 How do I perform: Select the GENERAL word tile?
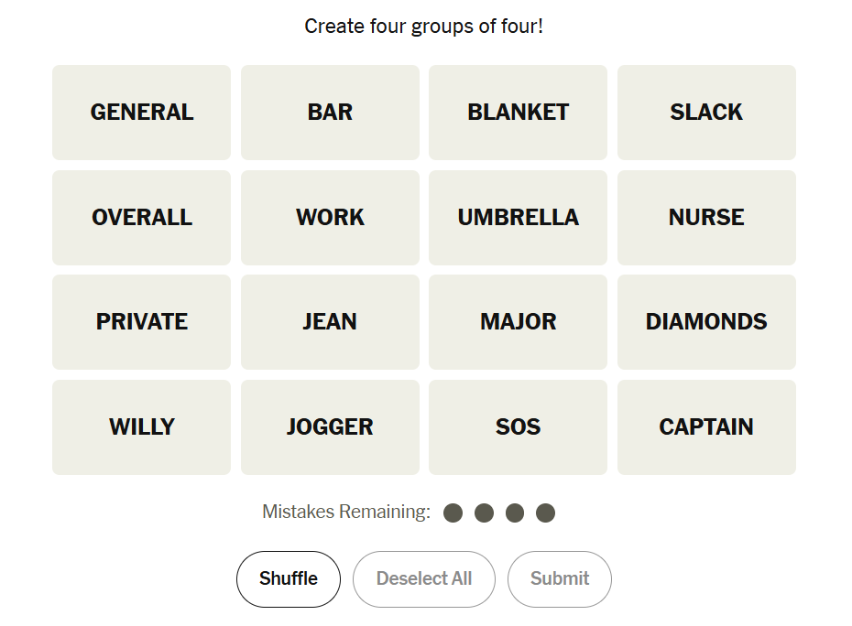[141, 113]
